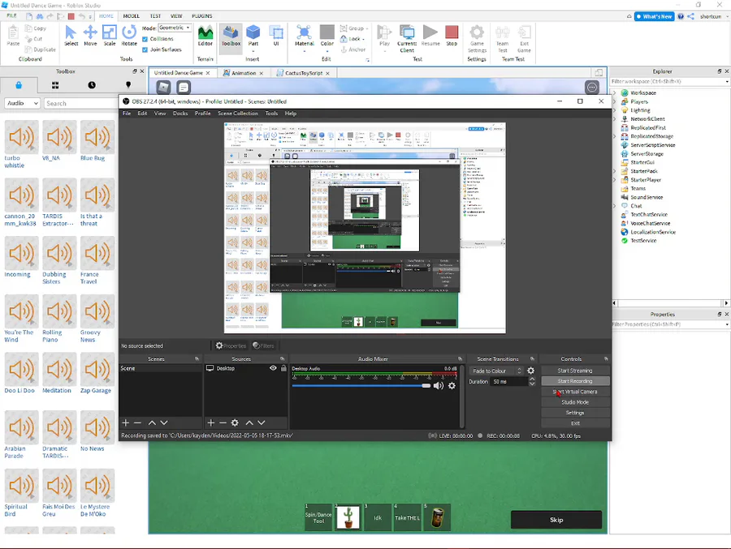
Task: Open Game Settings
Action: [477, 40]
